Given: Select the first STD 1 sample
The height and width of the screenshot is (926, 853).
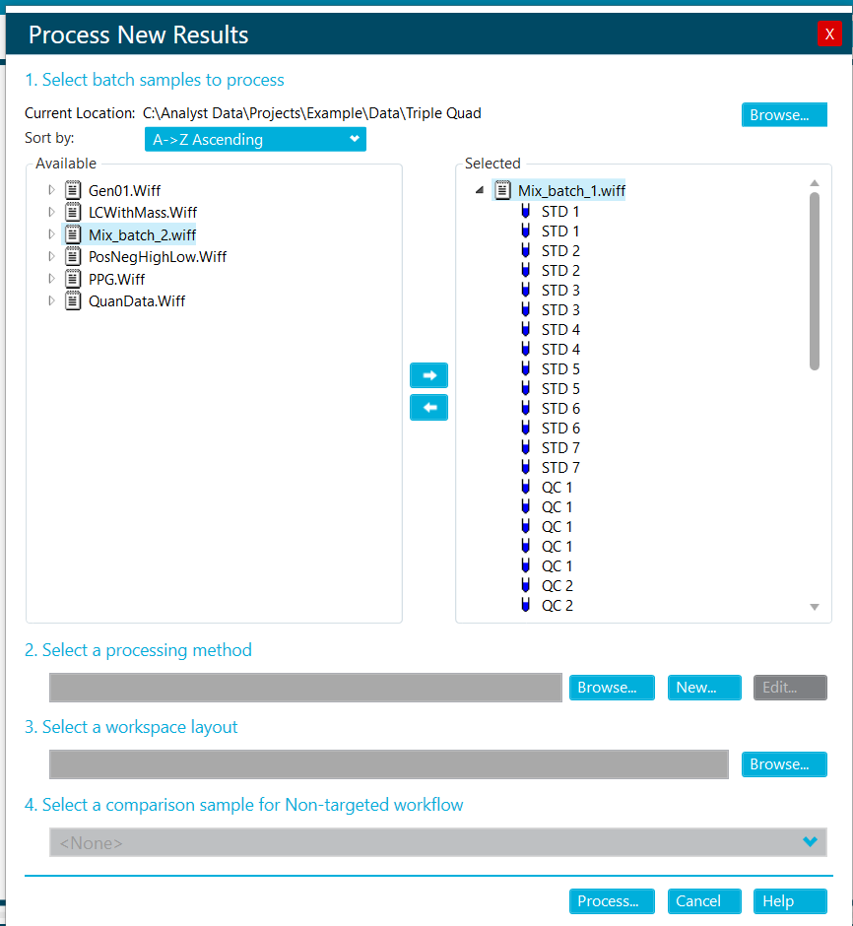Looking at the screenshot, I should 560,212.
